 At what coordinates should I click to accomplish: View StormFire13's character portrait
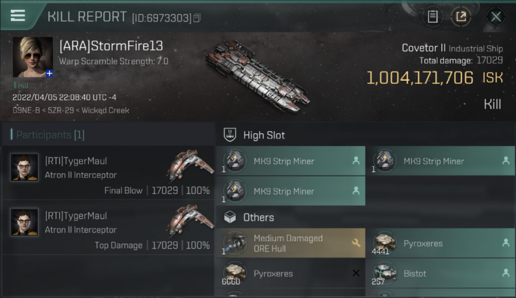pyautogui.click(x=33, y=57)
